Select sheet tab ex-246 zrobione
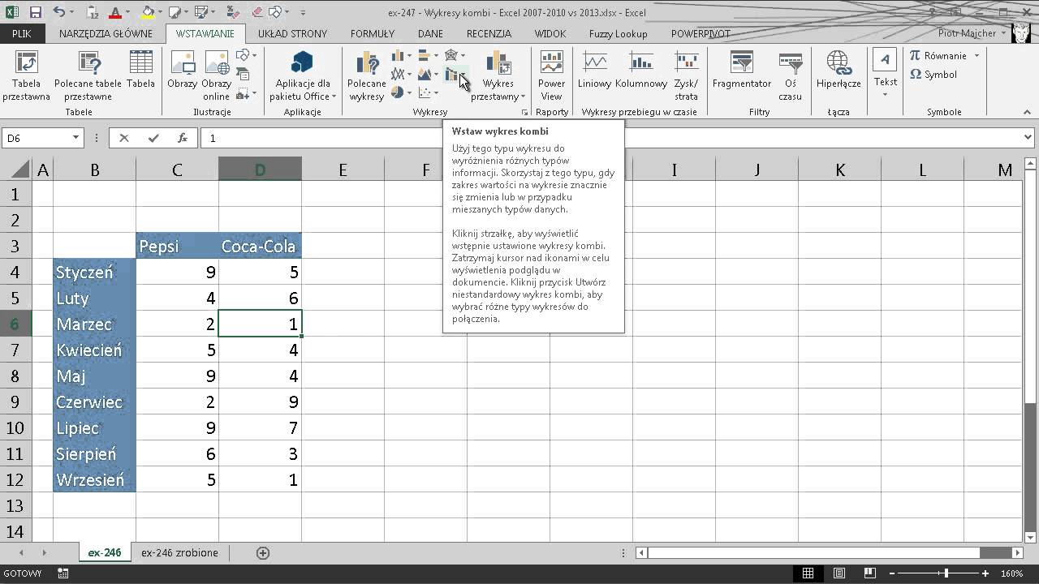1039x584 pixels. coord(179,552)
